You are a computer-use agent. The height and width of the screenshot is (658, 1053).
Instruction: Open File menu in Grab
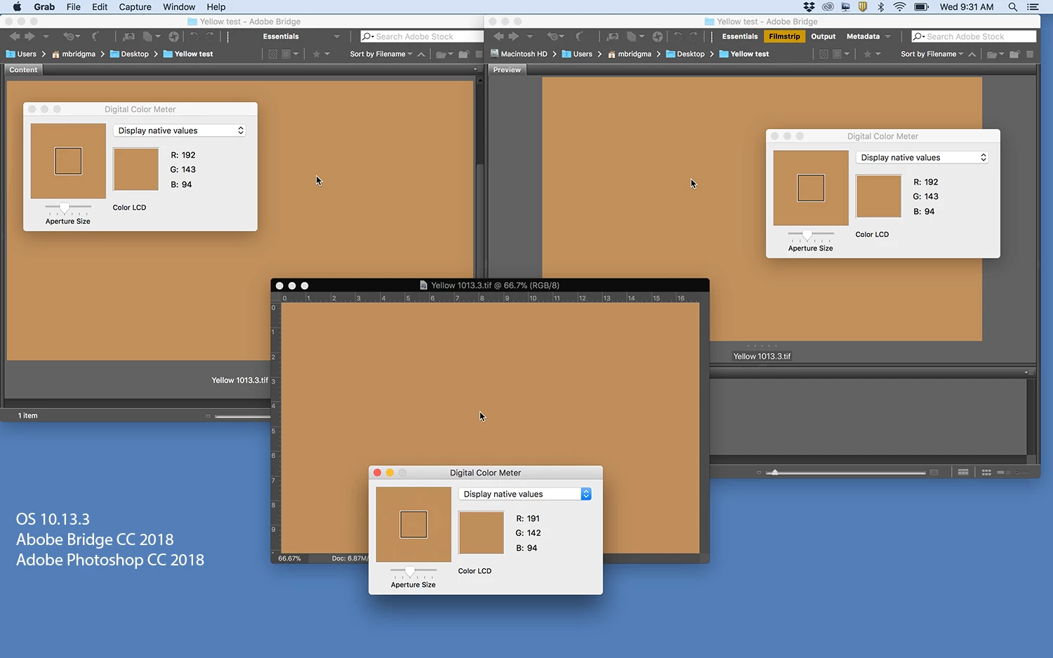(x=73, y=7)
